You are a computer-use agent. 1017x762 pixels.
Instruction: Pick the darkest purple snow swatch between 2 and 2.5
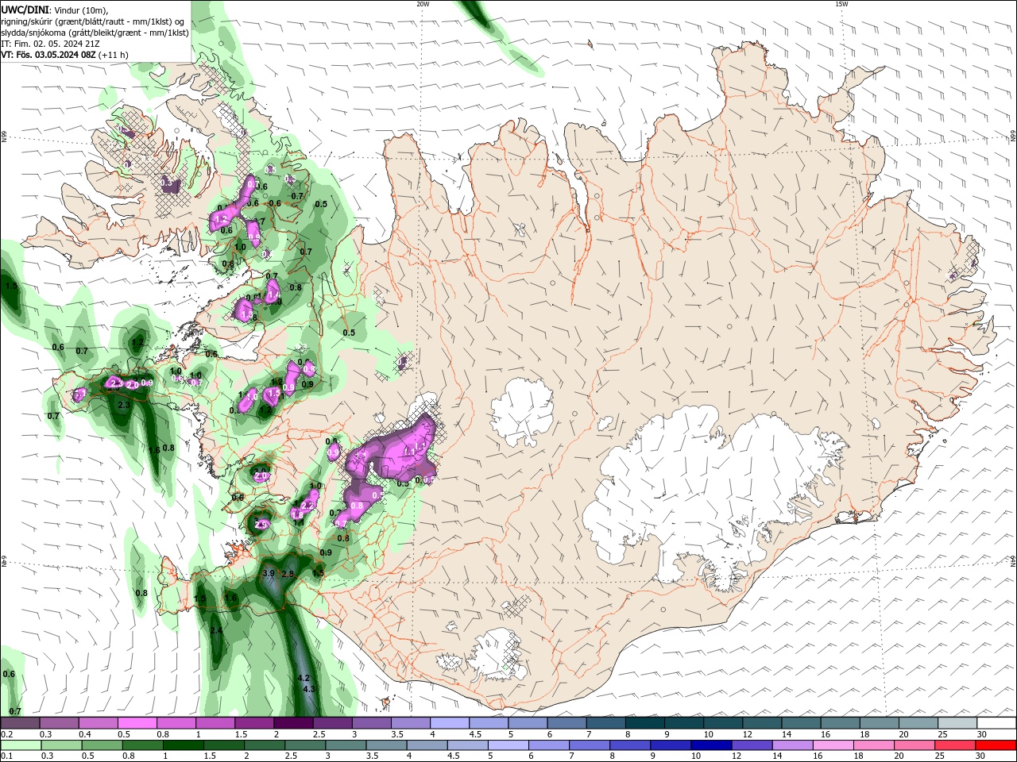click(x=293, y=723)
